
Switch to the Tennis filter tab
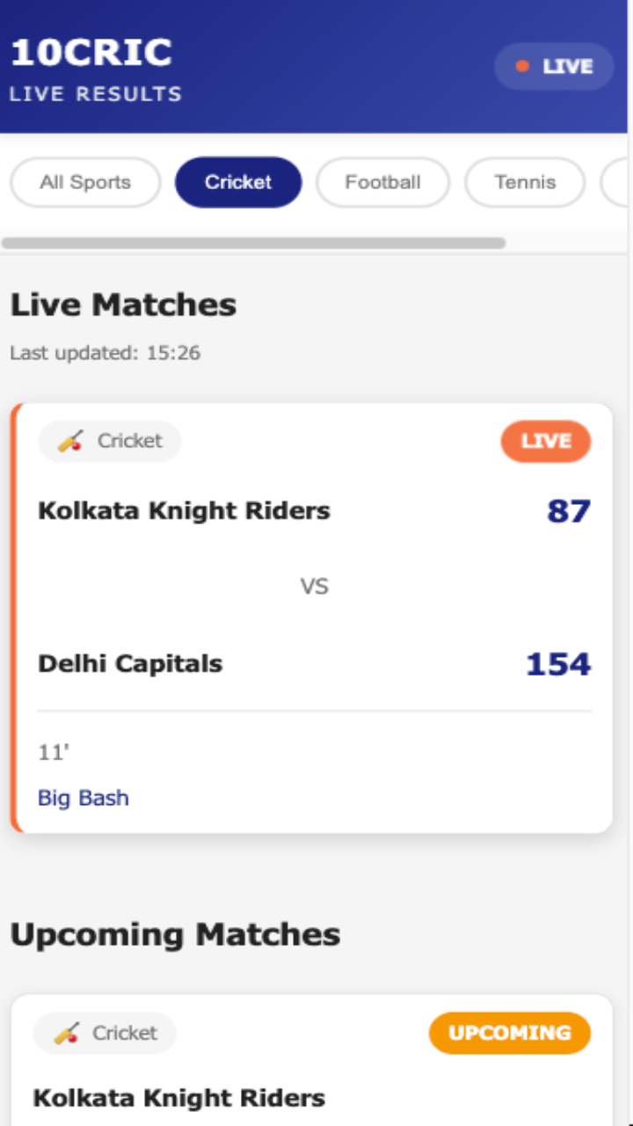[525, 182]
